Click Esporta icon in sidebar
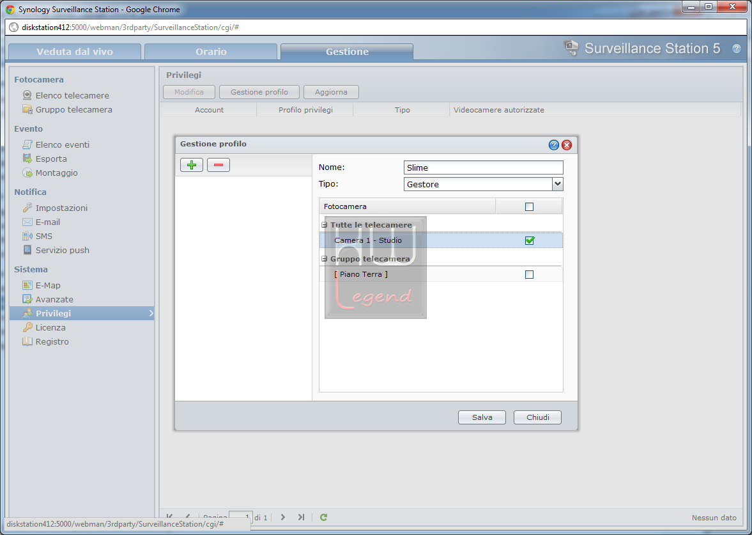Viewport: 752px width, 535px height. click(27, 159)
